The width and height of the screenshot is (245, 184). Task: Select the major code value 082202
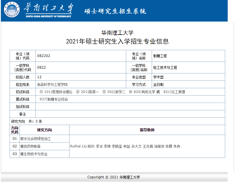point(44,56)
